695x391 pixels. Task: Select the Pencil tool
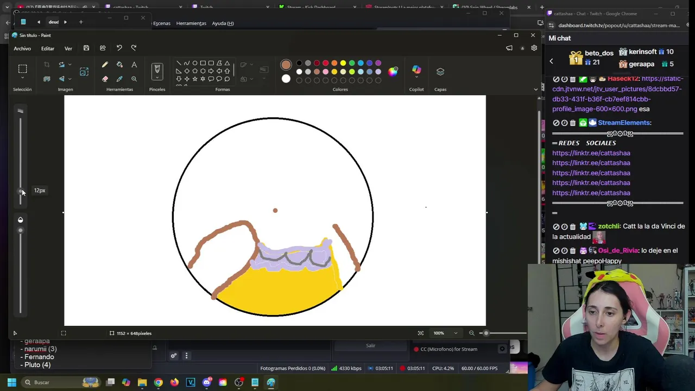coord(105,65)
